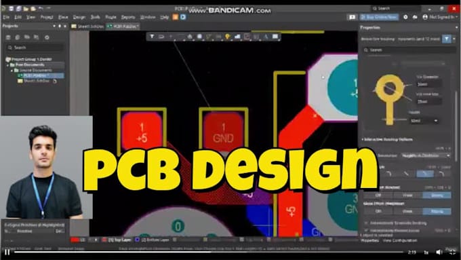Open the Route menu

111,17
